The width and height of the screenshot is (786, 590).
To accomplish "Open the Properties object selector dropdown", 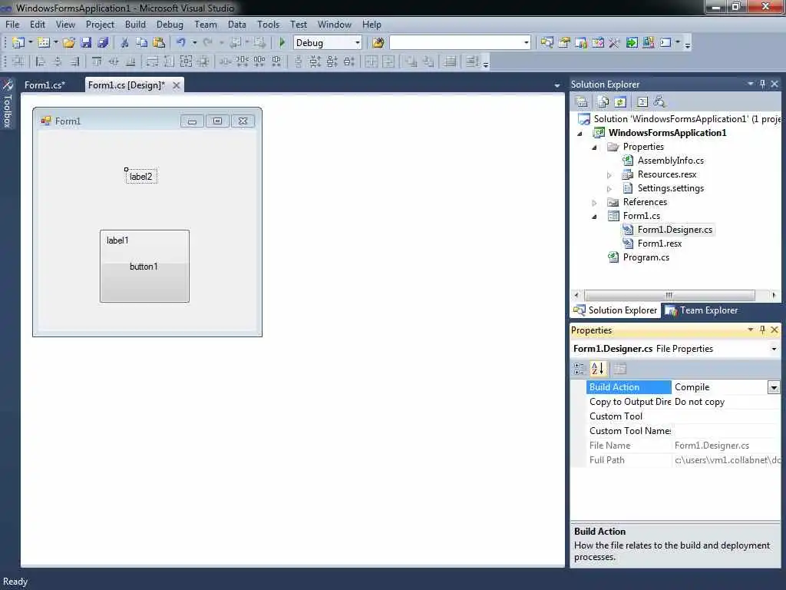I will [x=774, y=349].
